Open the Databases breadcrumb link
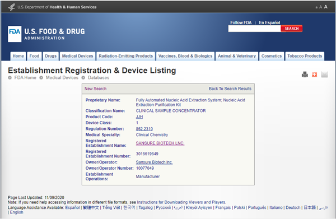The image size is (336, 219). coord(99,78)
